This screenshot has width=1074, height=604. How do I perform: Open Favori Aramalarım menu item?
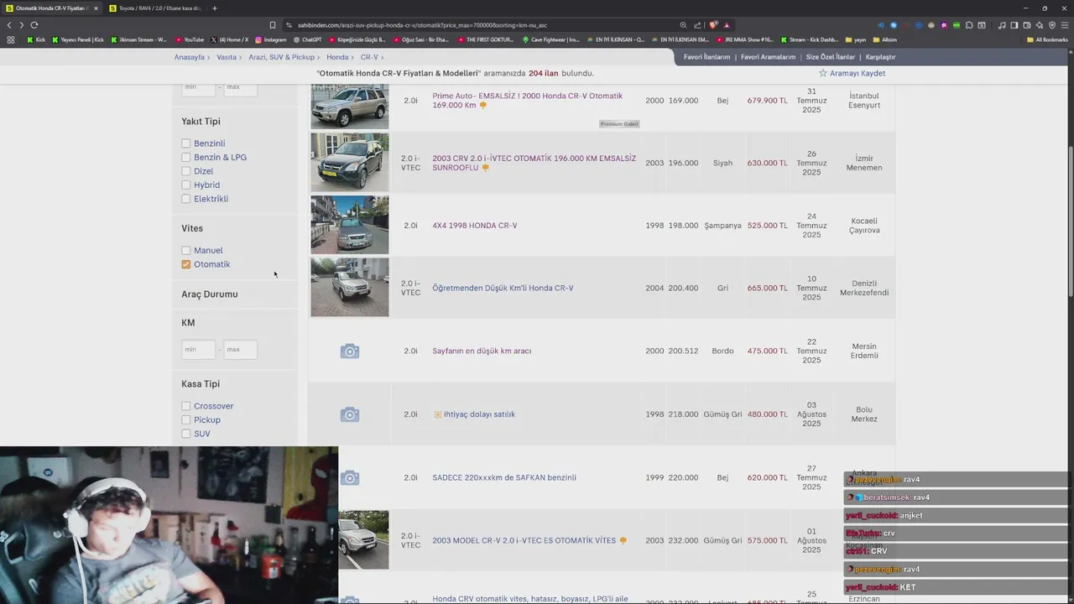pyautogui.click(x=768, y=57)
